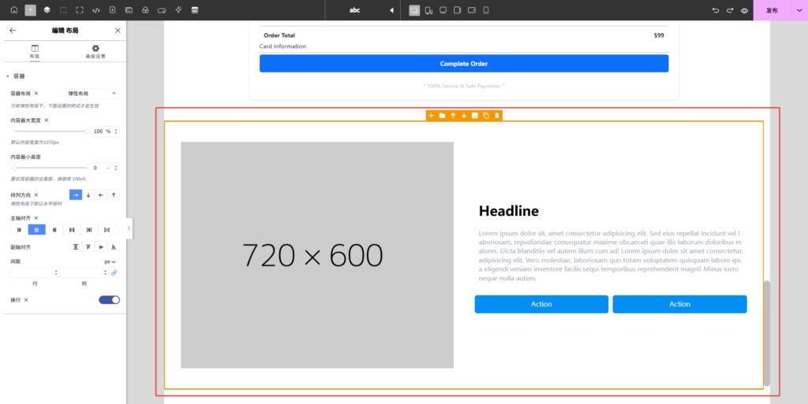Toggle the 换行 wrap switch
Screen dimensions: 808x404
tap(109, 300)
